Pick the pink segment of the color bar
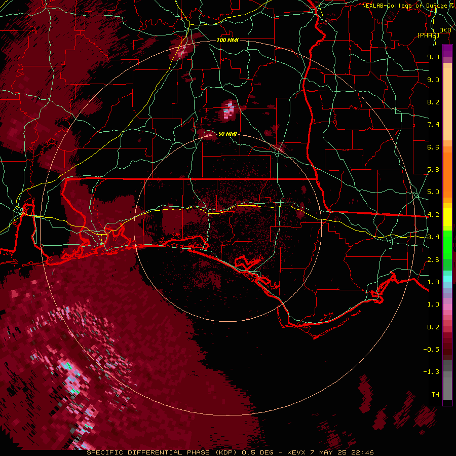456x456 pixels. [447, 307]
